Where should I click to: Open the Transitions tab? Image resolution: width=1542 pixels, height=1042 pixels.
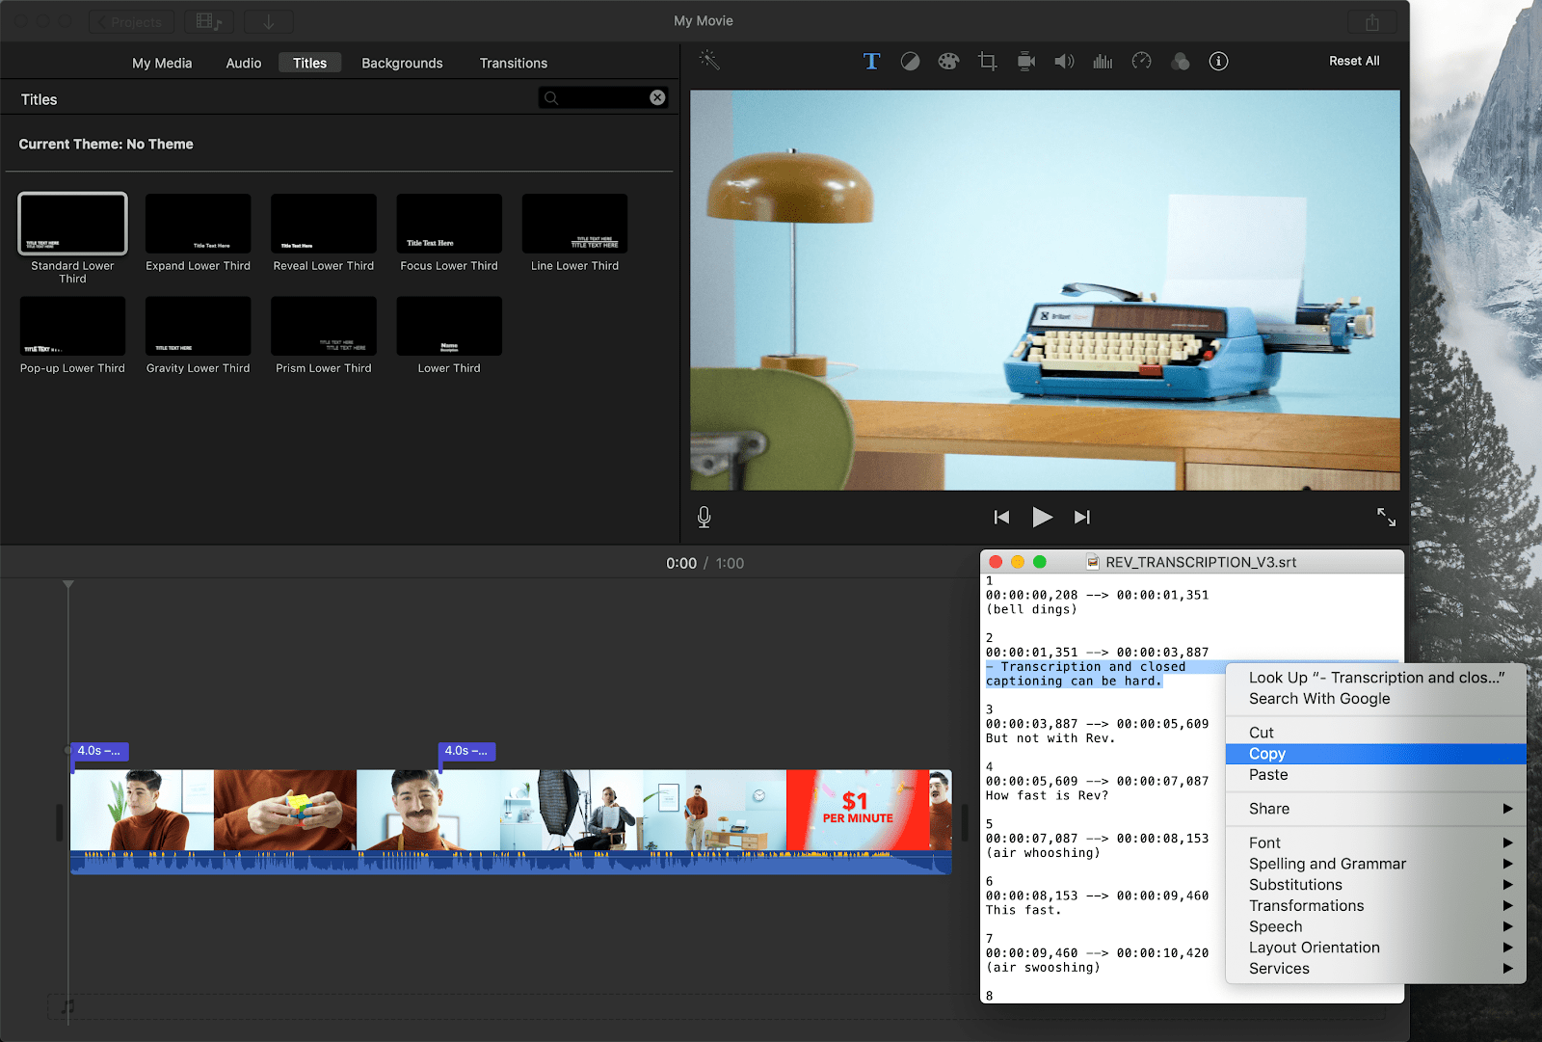click(x=514, y=63)
